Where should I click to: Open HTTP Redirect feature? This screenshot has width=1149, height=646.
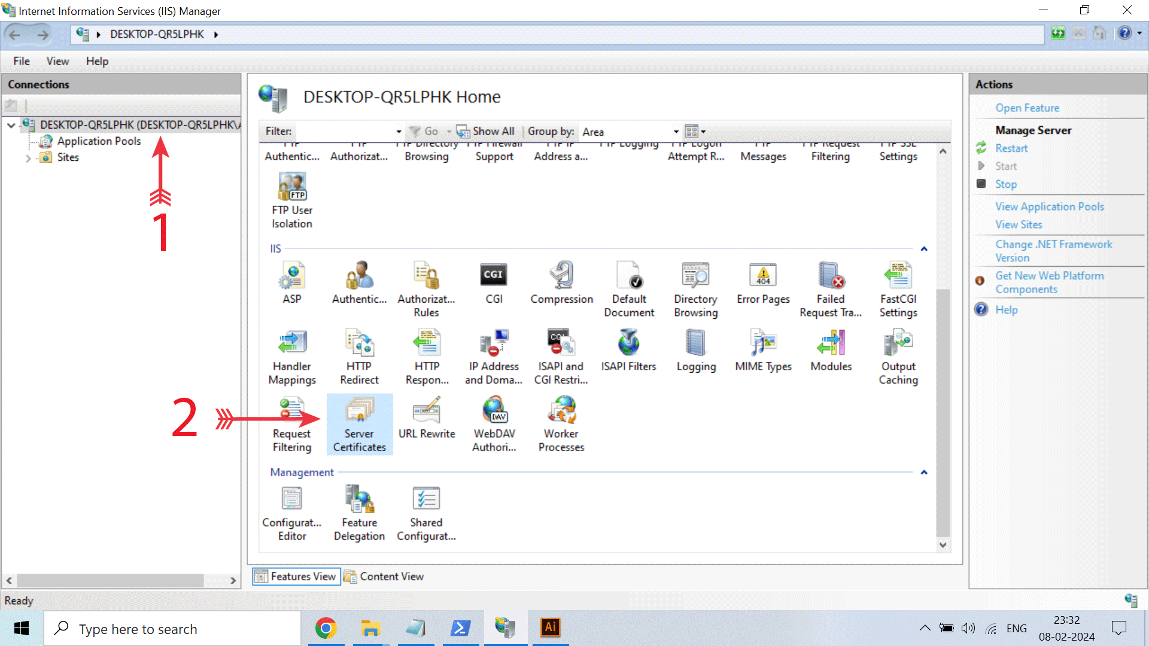360,357
